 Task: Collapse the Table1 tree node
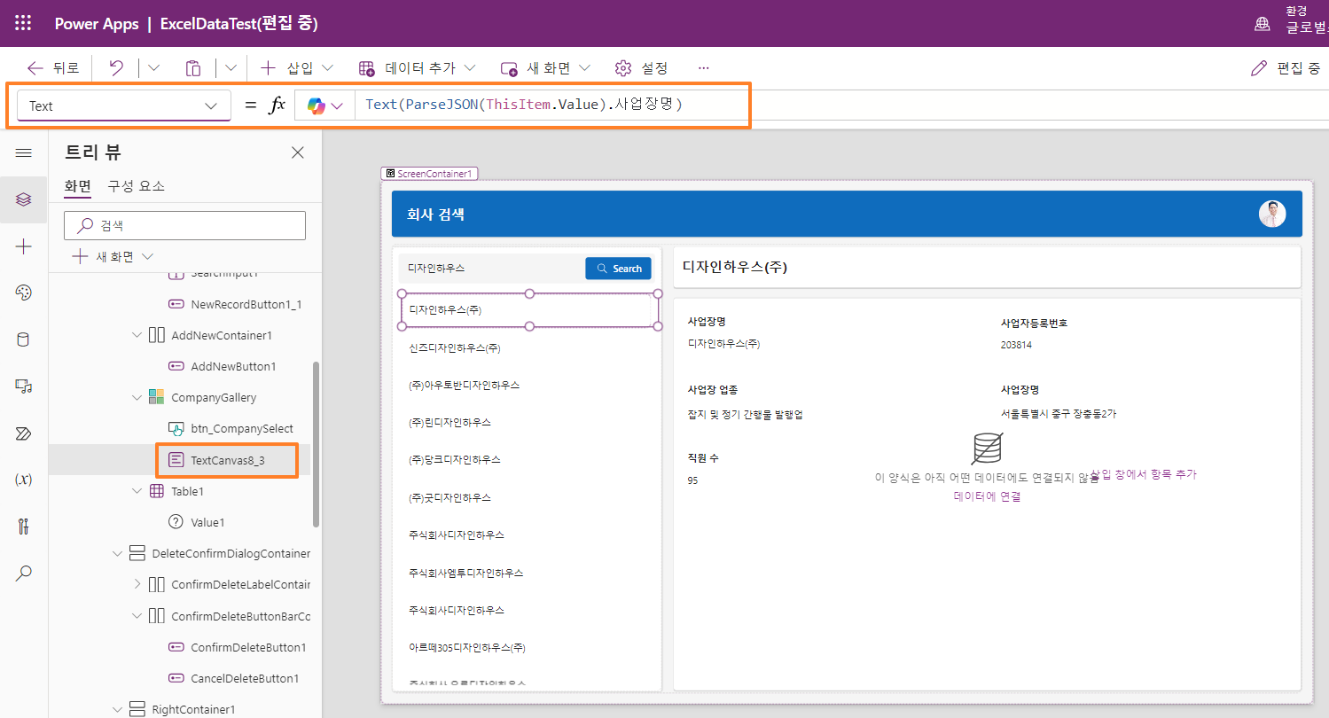[137, 491]
